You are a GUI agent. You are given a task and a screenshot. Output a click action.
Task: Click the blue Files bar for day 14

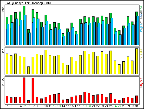click(64, 41)
